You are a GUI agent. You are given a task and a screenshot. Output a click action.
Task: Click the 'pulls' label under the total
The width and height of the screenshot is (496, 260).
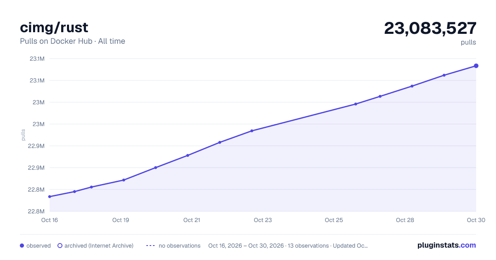coord(468,43)
